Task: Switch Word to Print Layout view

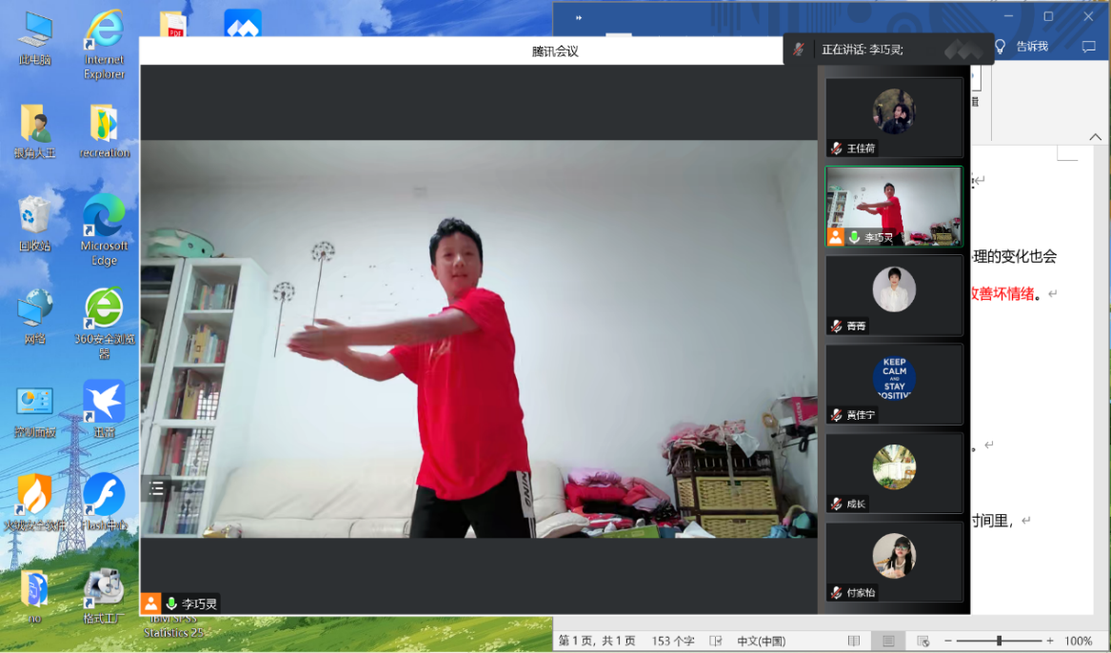Action: [x=888, y=641]
